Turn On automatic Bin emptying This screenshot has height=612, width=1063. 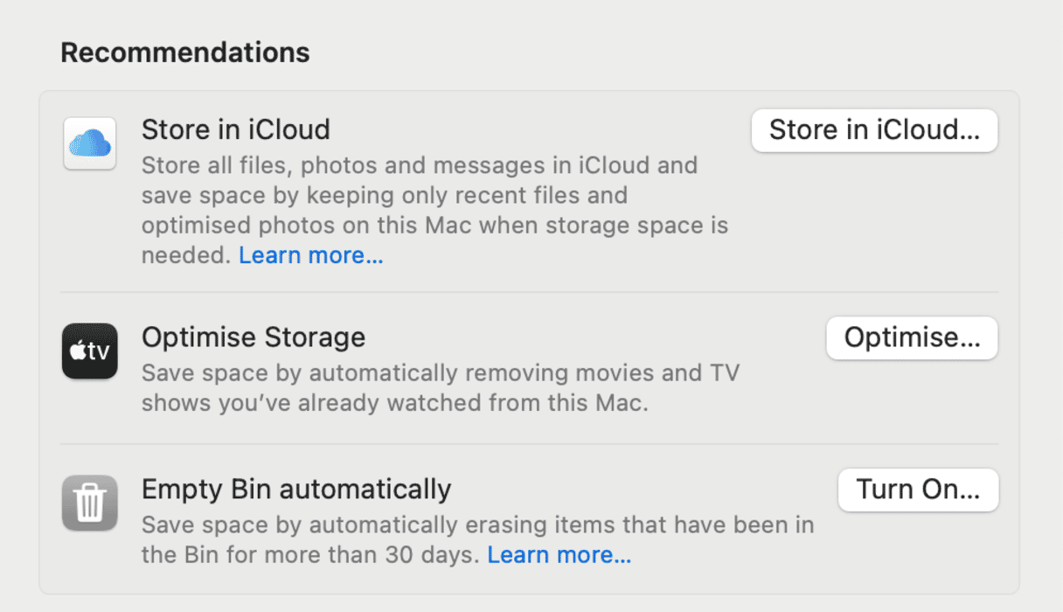918,490
